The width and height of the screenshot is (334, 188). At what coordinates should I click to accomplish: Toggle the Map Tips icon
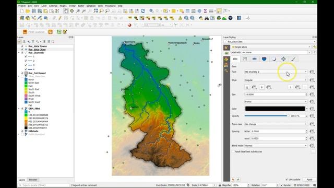pyautogui.click(x=219, y=11)
